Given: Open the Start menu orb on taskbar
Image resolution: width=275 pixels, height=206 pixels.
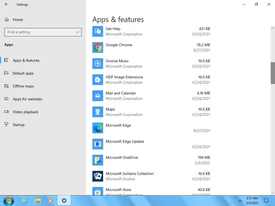Looking at the screenshot, I should [9, 201].
